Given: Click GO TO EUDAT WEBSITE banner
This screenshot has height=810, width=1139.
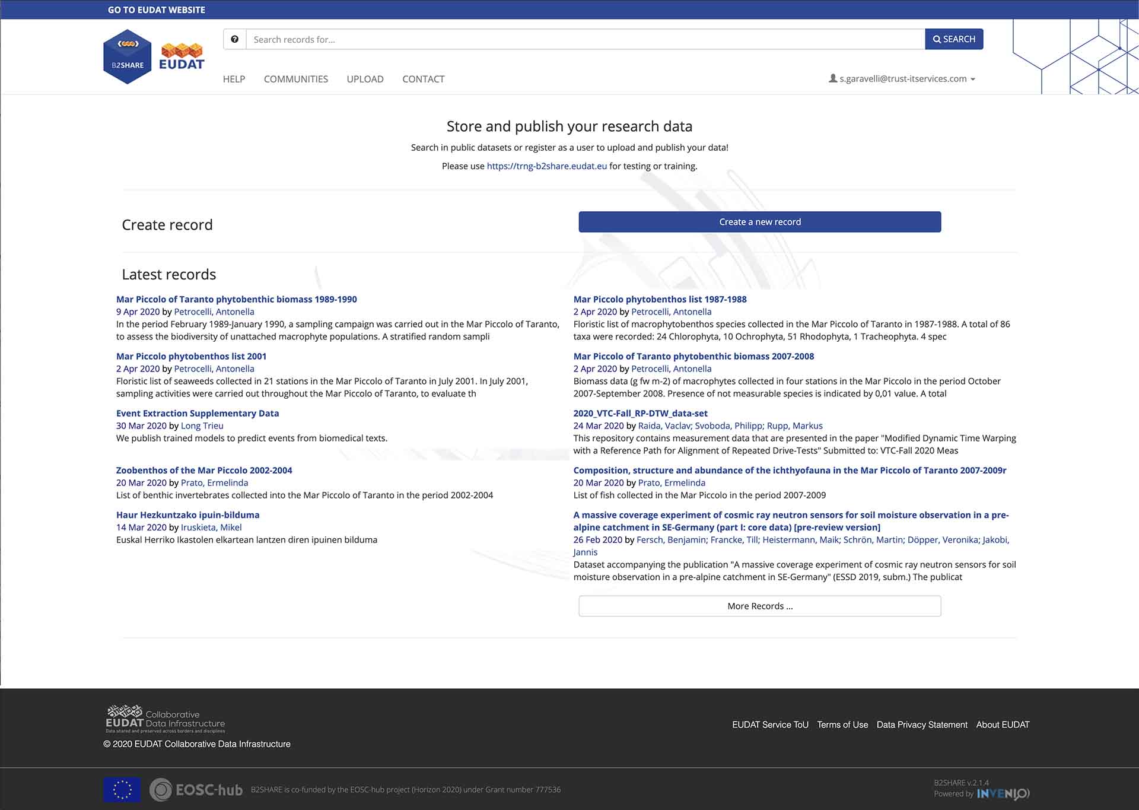Looking at the screenshot, I should [x=156, y=9].
